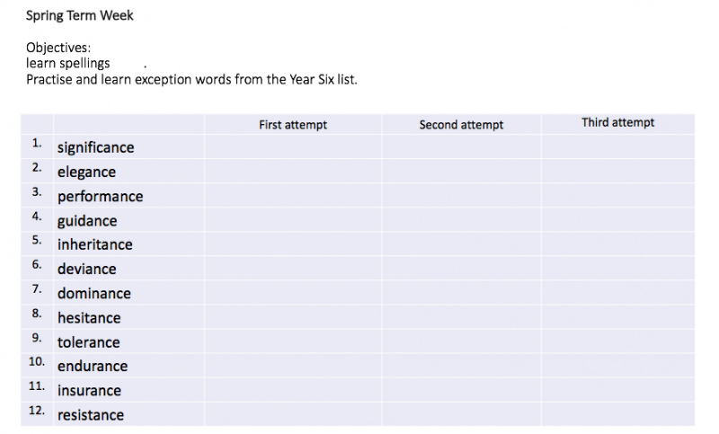The height and width of the screenshot is (434, 719).
Task: Select the Third attempt cell for guidance
Action: tap(618, 219)
